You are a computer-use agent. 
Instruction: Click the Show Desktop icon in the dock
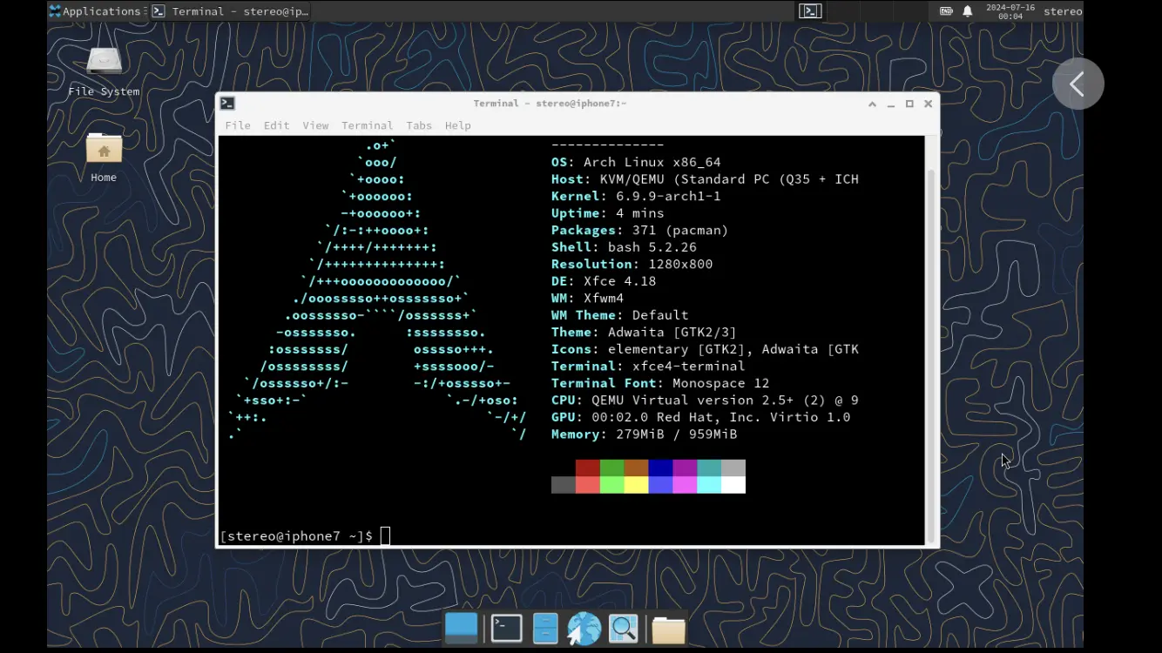[x=462, y=628]
